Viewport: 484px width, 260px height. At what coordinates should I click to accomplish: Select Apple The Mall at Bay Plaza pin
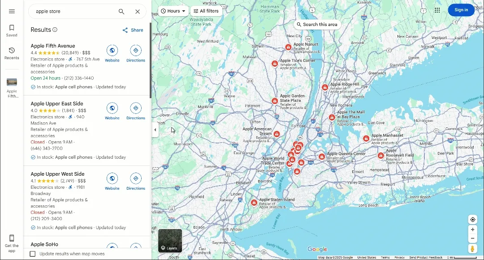(332, 117)
